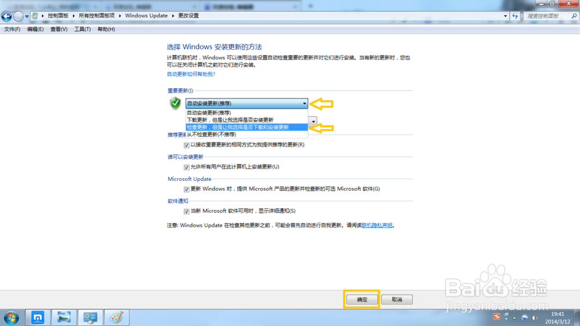Click the Sogou input method tray icon
The width and height of the screenshot is (580, 326).
pyautogui.click(x=497, y=317)
